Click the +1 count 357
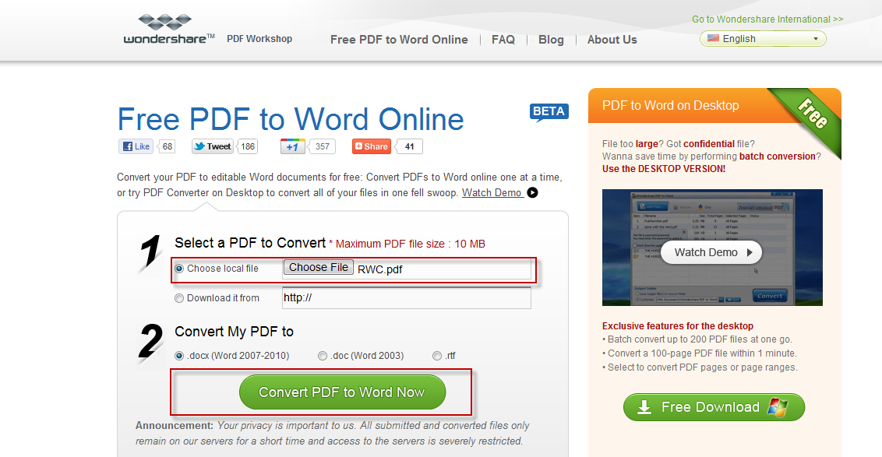The image size is (882, 457). coord(323,146)
